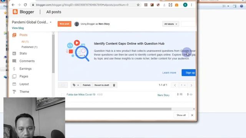The height and width of the screenshot is (138, 246).
Task: Open Pages in the sidebar
Action: [24, 76]
